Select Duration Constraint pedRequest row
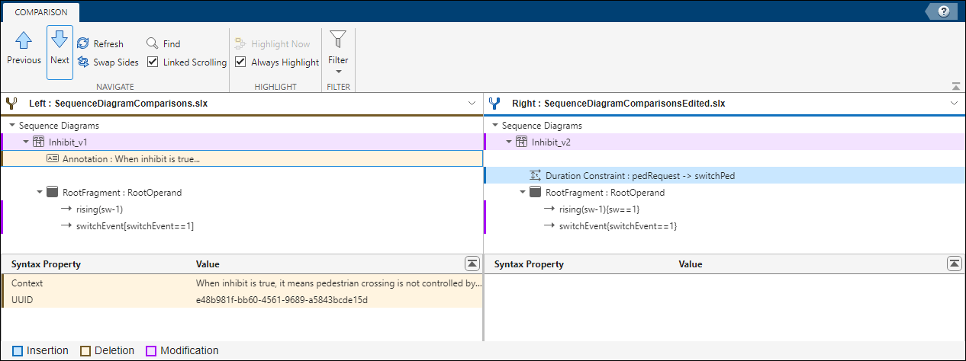Viewport: 966px width, 361px height. [639, 176]
